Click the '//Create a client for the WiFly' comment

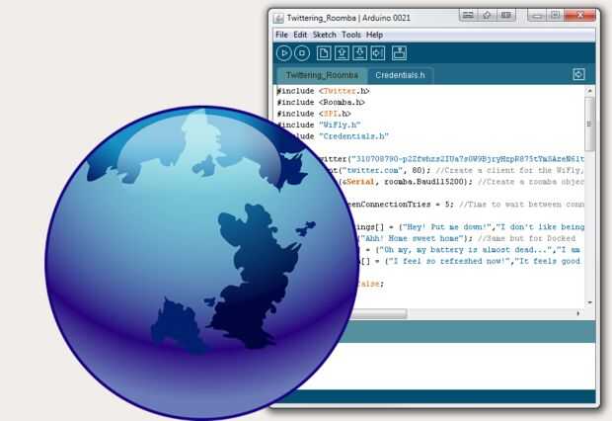tap(509, 170)
